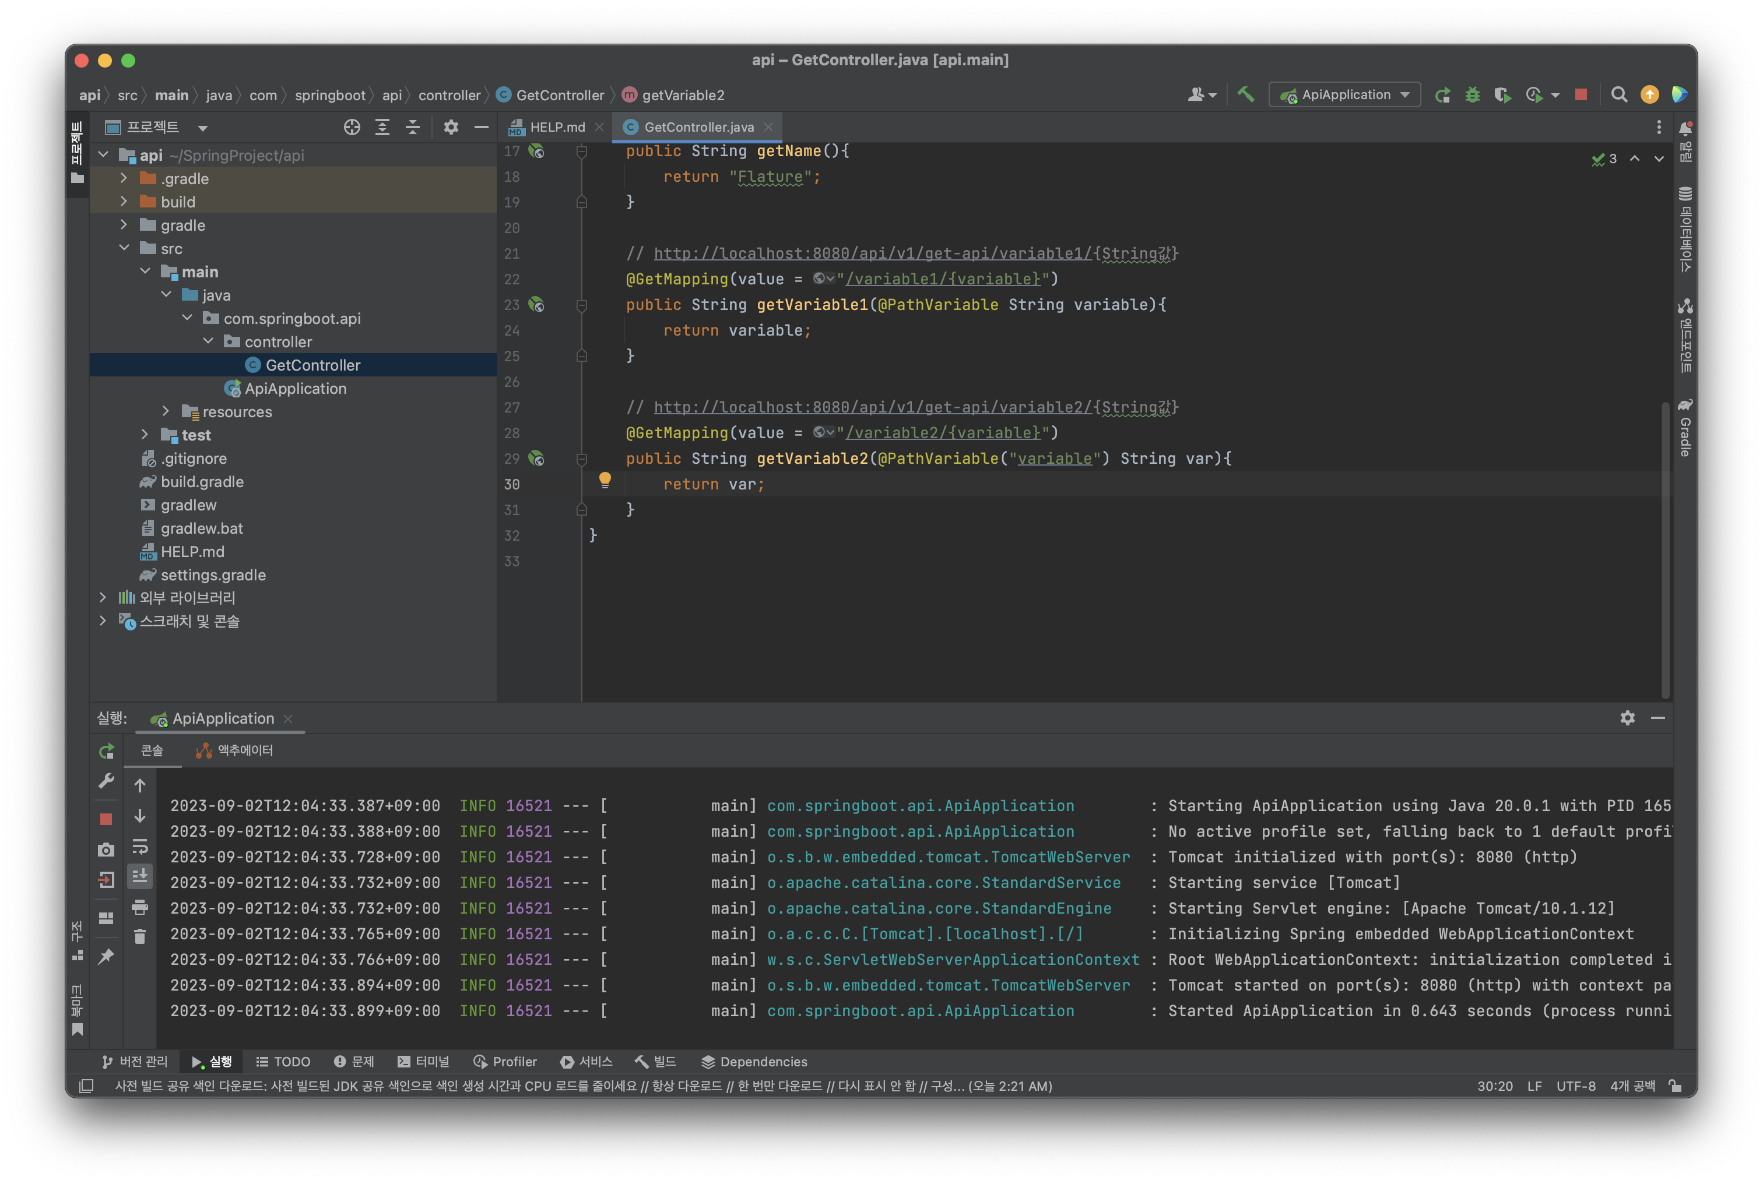
Task: Click the intention lightbulb on line 30
Action: tap(605, 480)
